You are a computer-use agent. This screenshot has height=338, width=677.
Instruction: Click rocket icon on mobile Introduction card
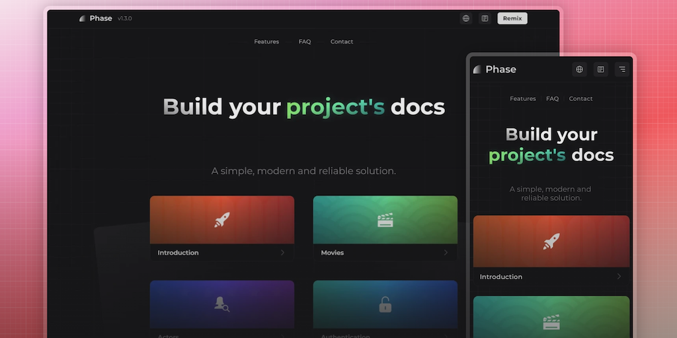[551, 242]
